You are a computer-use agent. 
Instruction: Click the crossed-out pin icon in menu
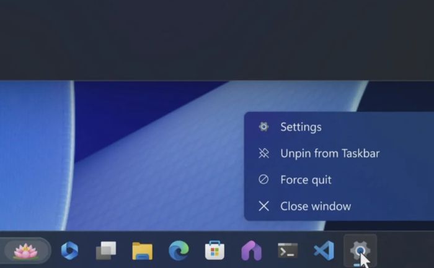(x=263, y=153)
